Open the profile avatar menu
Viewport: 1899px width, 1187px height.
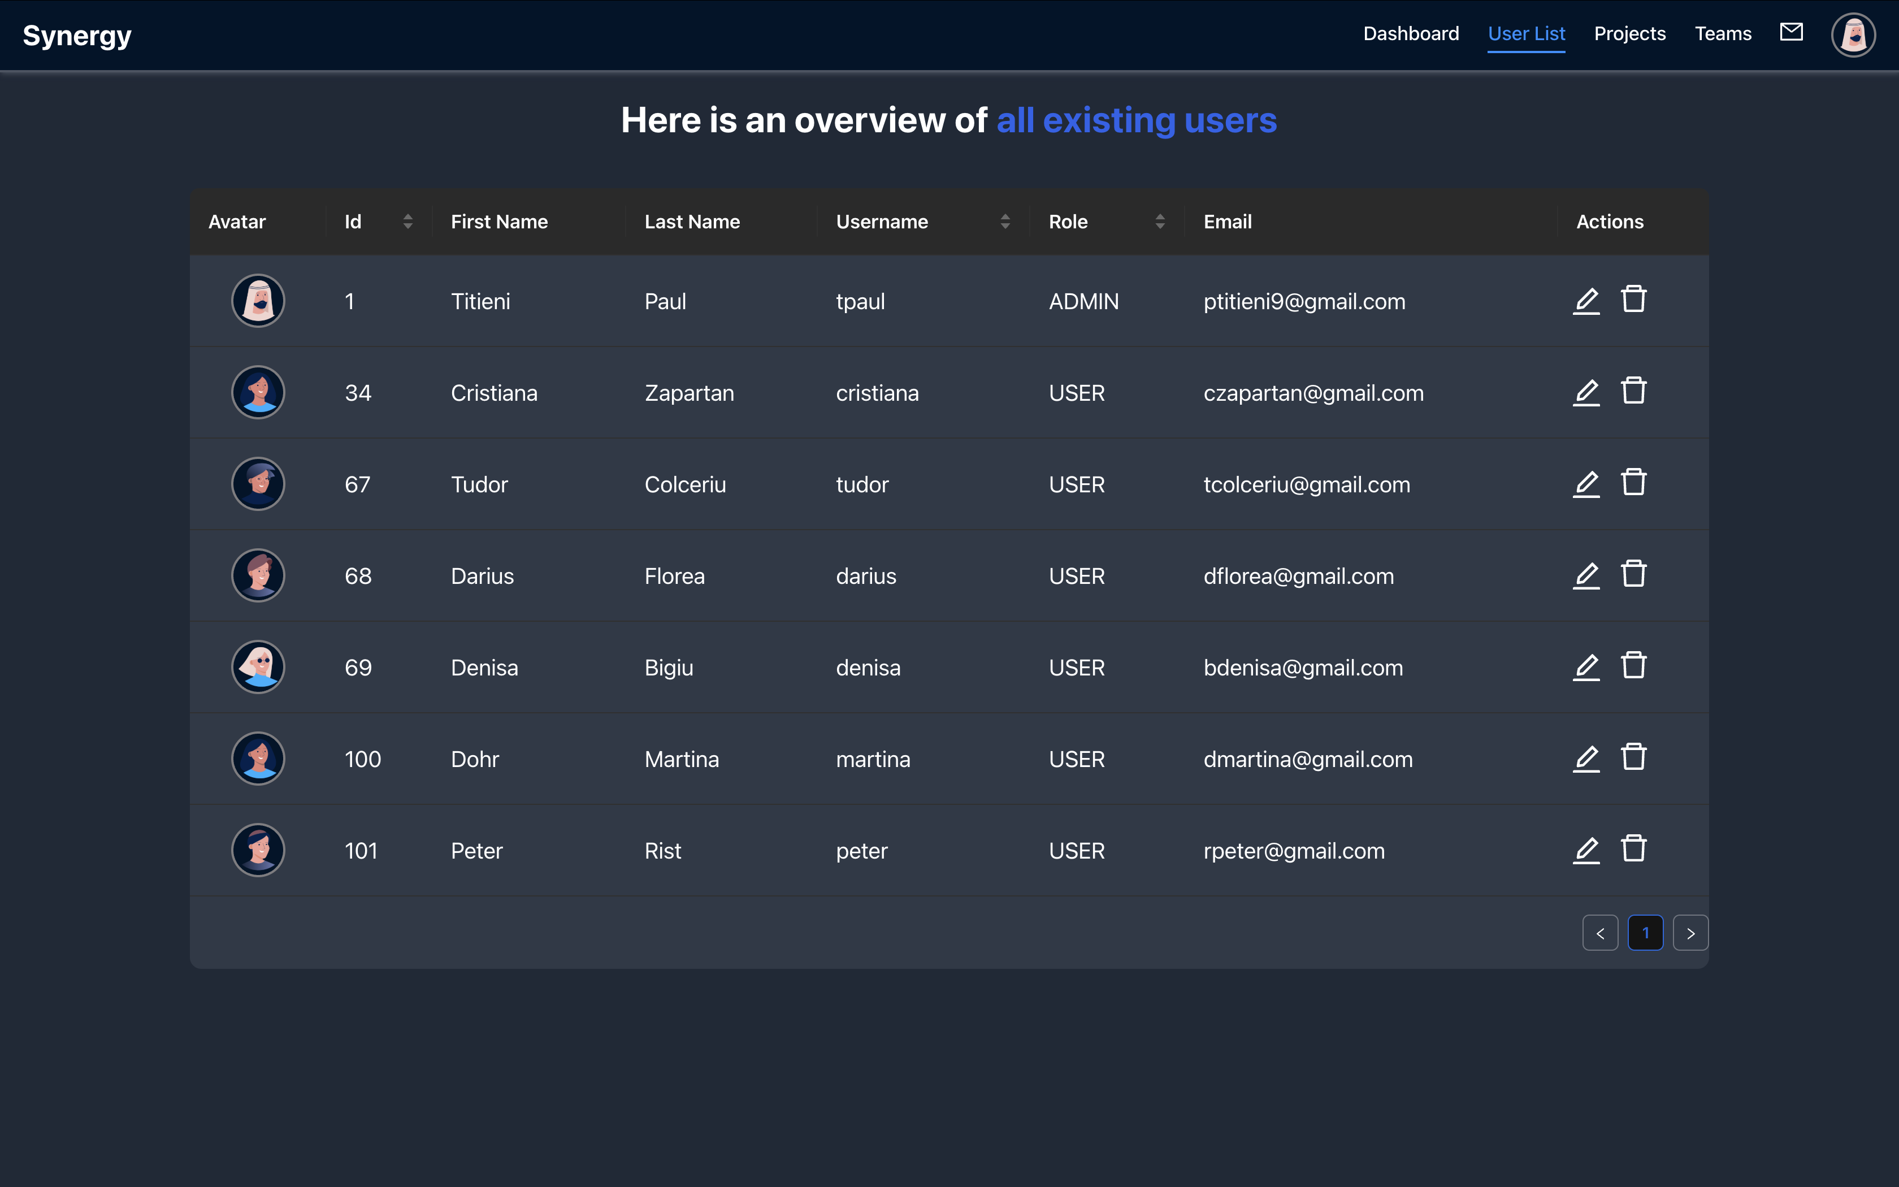tap(1852, 34)
